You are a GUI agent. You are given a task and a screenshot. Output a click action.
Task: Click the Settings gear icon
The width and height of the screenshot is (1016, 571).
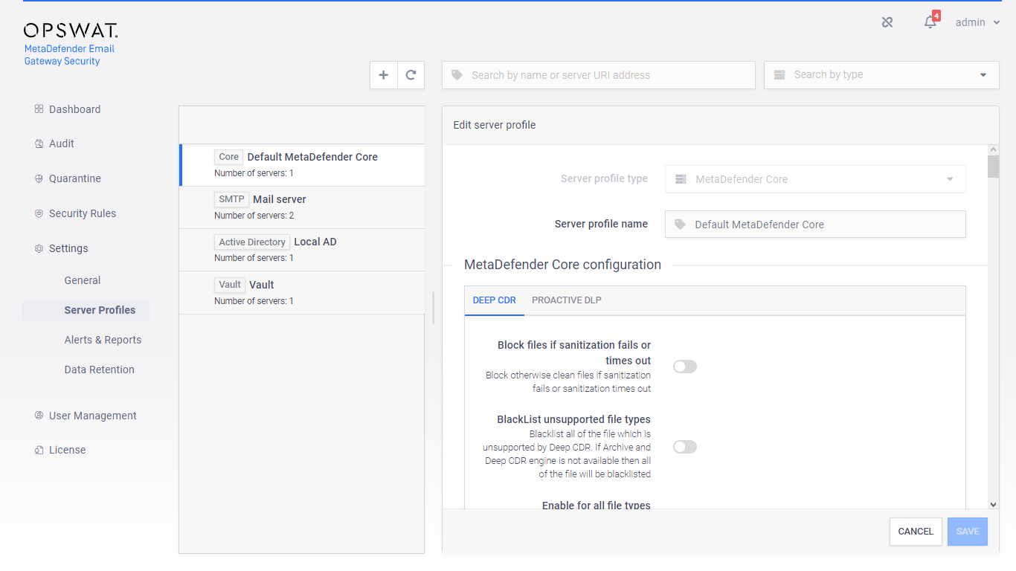click(39, 248)
